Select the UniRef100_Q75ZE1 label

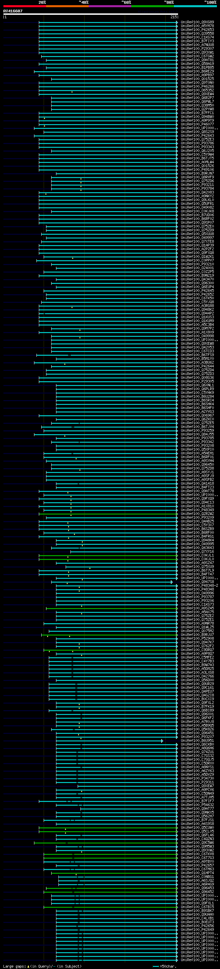pyautogui.click(x=197, y=619)
